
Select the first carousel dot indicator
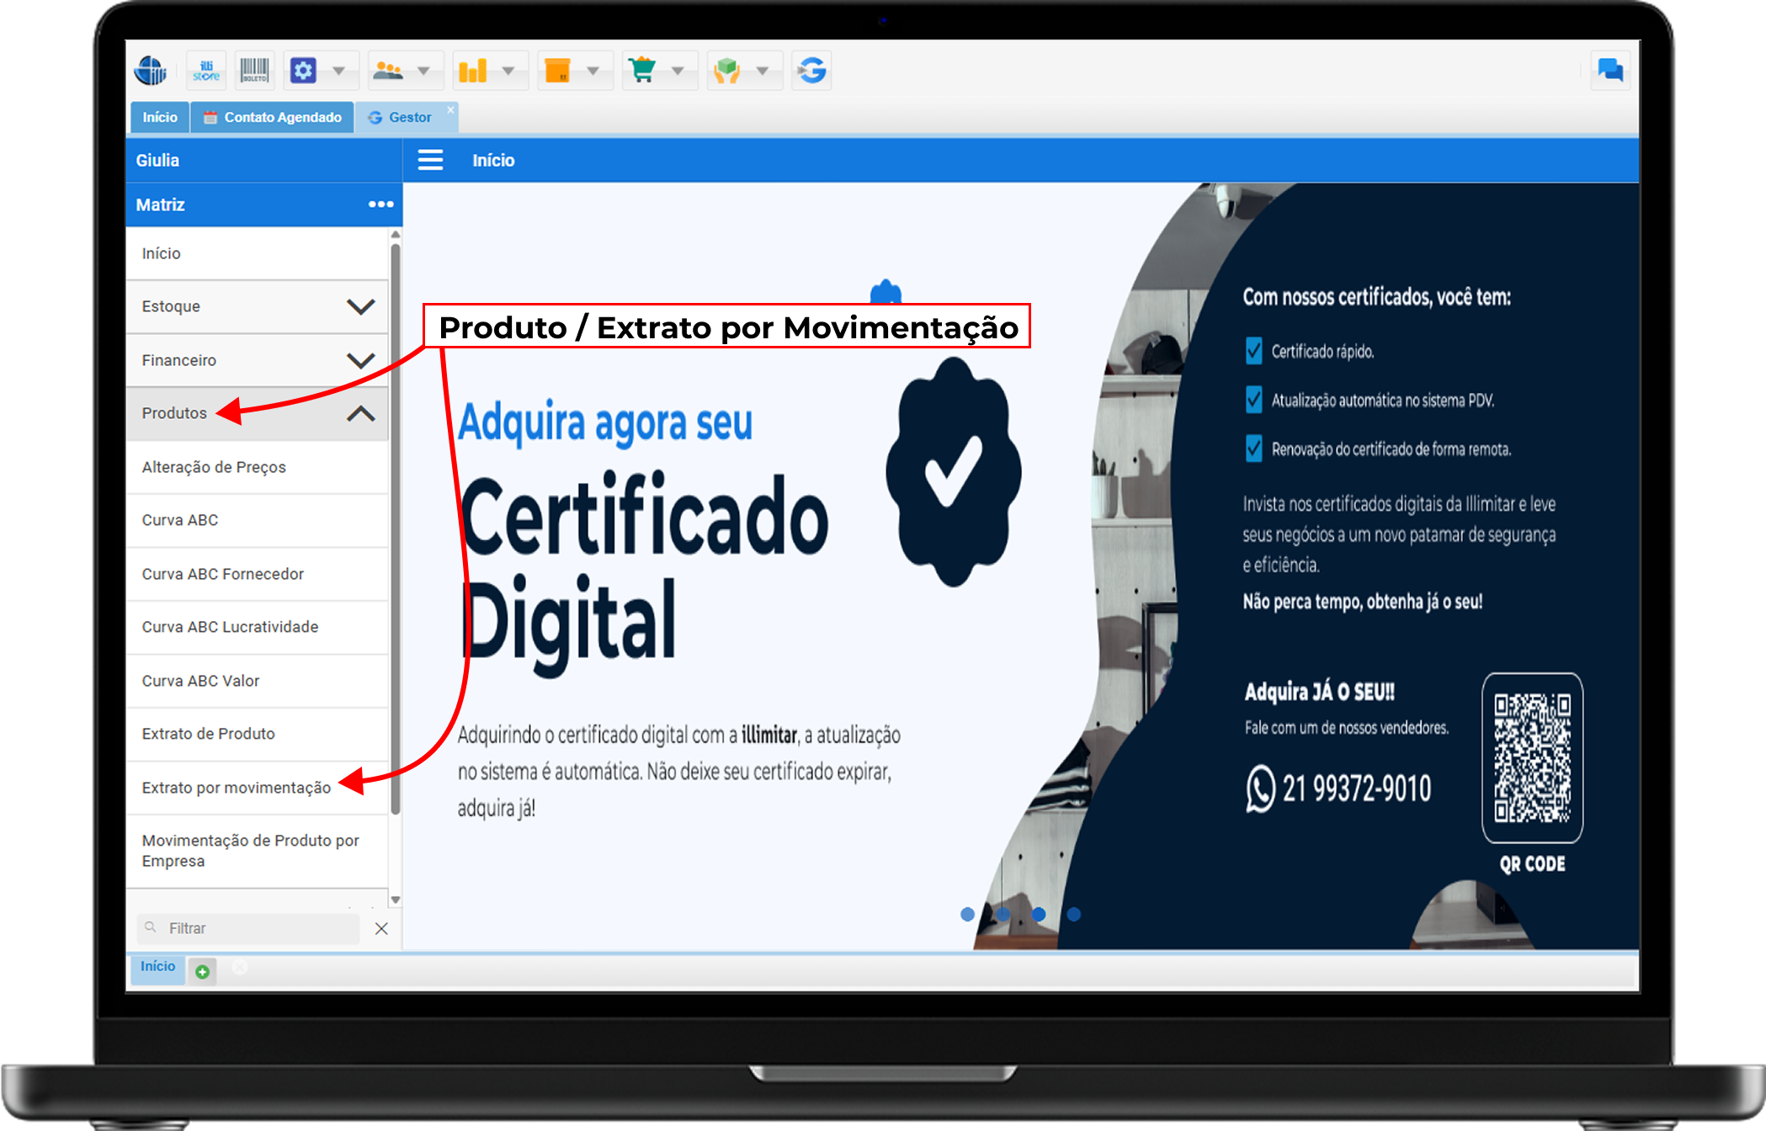(967, 914)
